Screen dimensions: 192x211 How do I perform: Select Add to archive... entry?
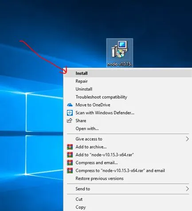(128, 147)
